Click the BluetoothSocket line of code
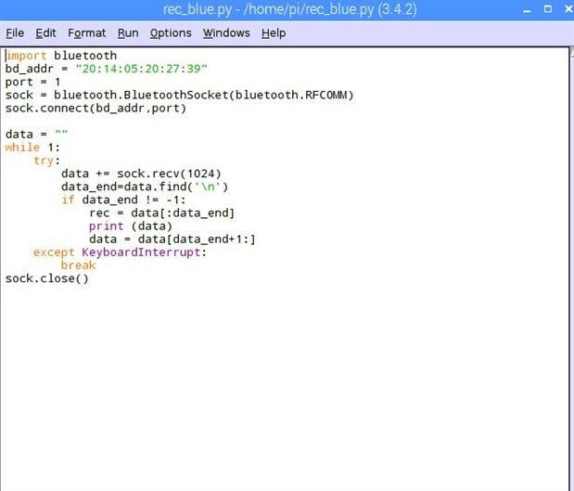The image size is (574, 491). click(179, 96)
